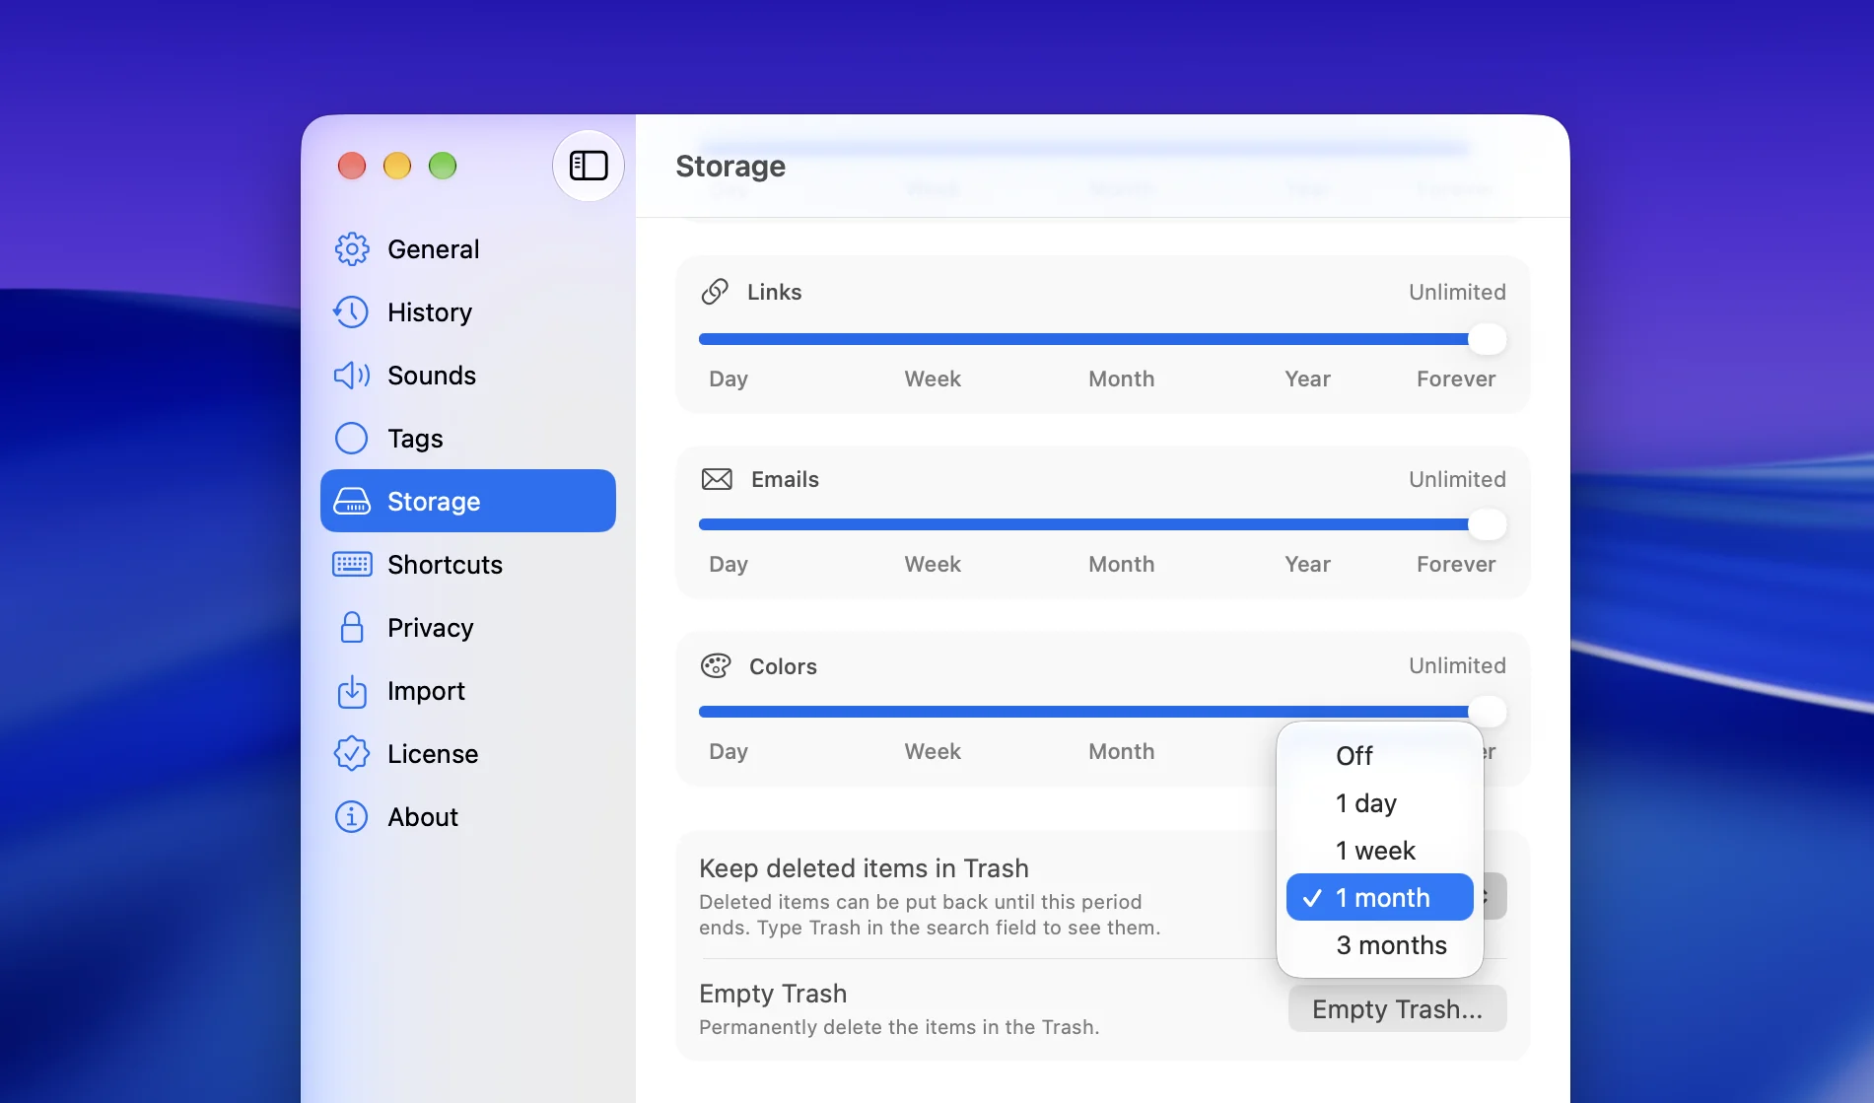Open the Sounds settings

click(x=468, y=376)
